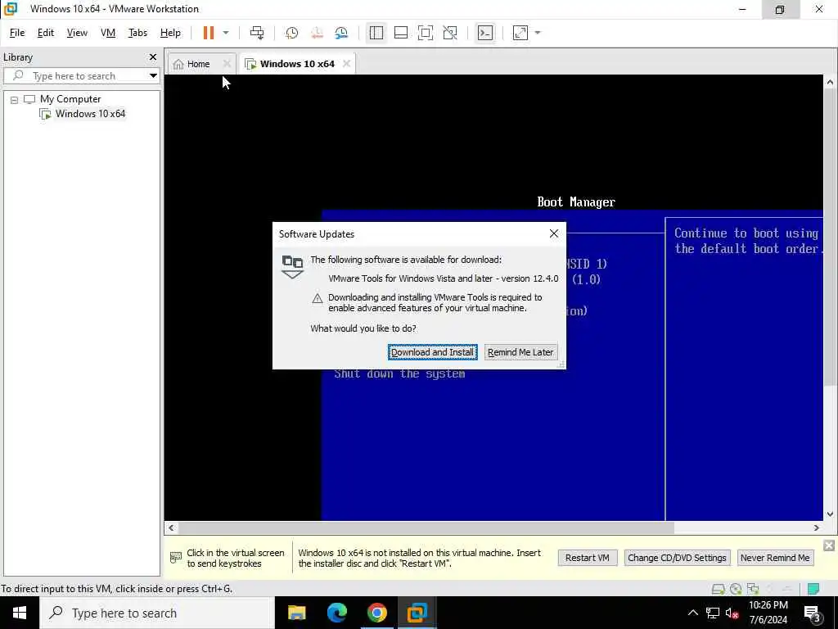
Task: Open File Explorer from the taskbar
Action: click(296, 613)
